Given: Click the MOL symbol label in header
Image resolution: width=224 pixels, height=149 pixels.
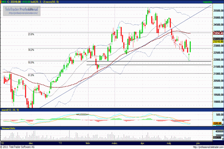Looking at the screenshot, I should (4, 2).
